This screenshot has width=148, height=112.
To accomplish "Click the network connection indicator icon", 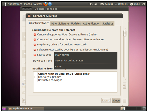I will point(91,4).
